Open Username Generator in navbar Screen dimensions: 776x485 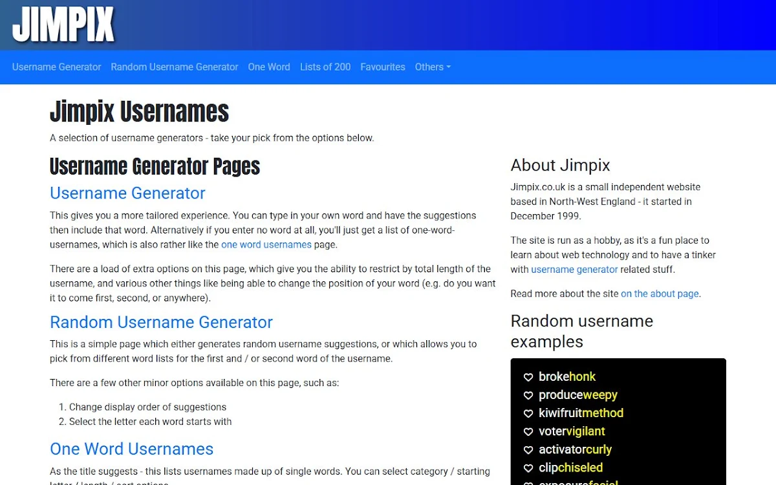pyautogui.click(x=57, y=67)
